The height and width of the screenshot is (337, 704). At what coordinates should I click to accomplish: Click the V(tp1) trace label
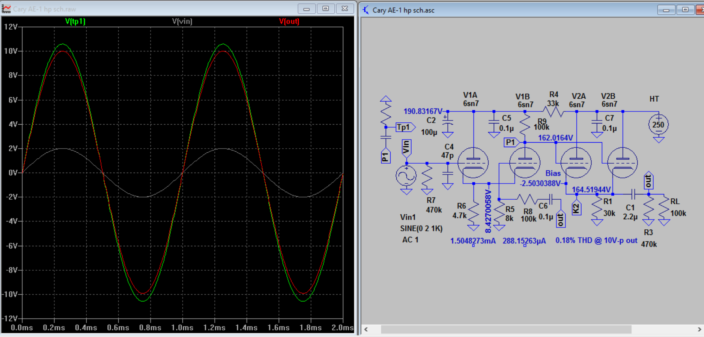pyautogui.click(x=75, y=21)
